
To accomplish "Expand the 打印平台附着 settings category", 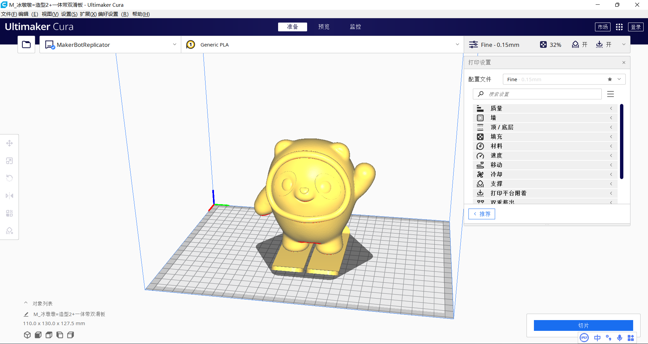I will (545, 193).
